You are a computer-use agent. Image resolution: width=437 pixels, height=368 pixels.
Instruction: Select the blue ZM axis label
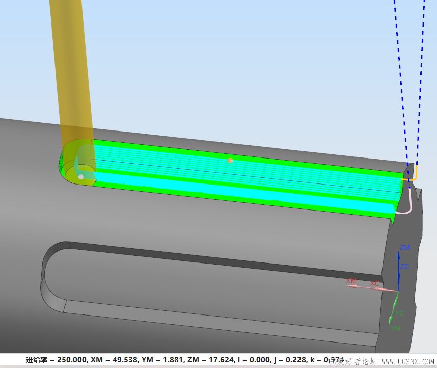tap(405, 248)
